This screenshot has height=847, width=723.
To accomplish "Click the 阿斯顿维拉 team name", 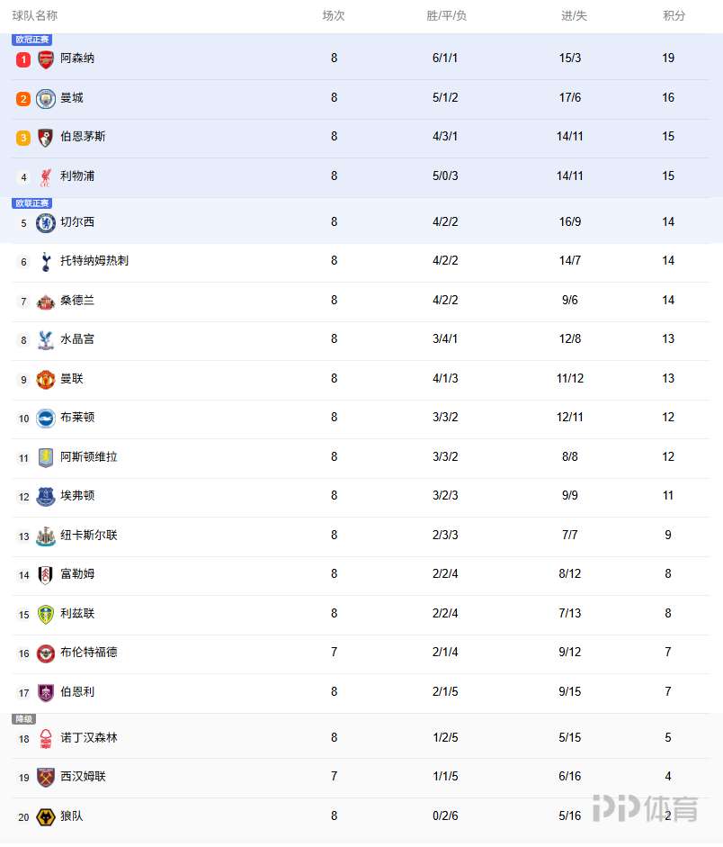I will 88,456.
